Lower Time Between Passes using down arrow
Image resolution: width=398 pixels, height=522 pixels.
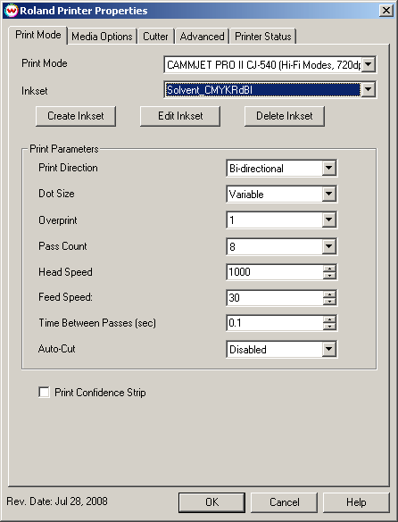click(x=329, y=327)
